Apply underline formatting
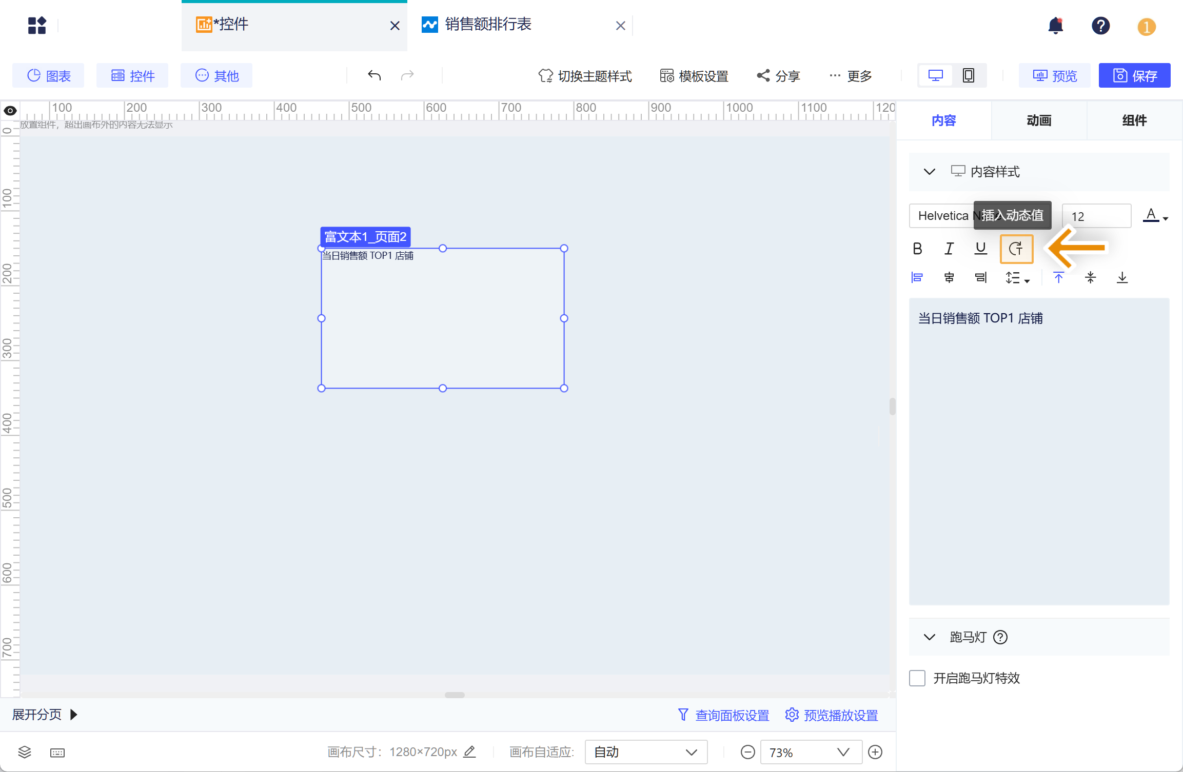This screenshot has width=1183, height=772. 980,249
